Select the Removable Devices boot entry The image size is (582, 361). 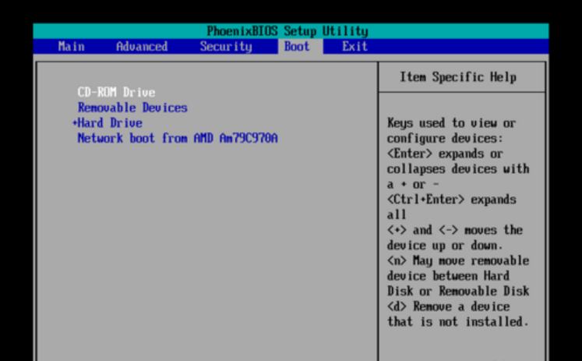[132, 108]
